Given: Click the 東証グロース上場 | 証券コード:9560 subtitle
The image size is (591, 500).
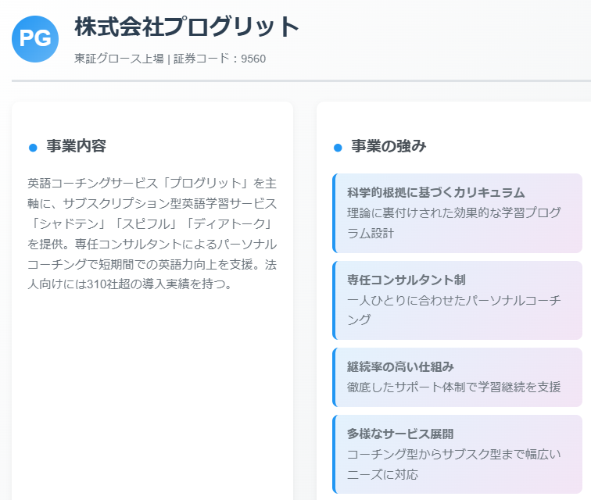Looking at the screenshot, I should click(170, 59).
